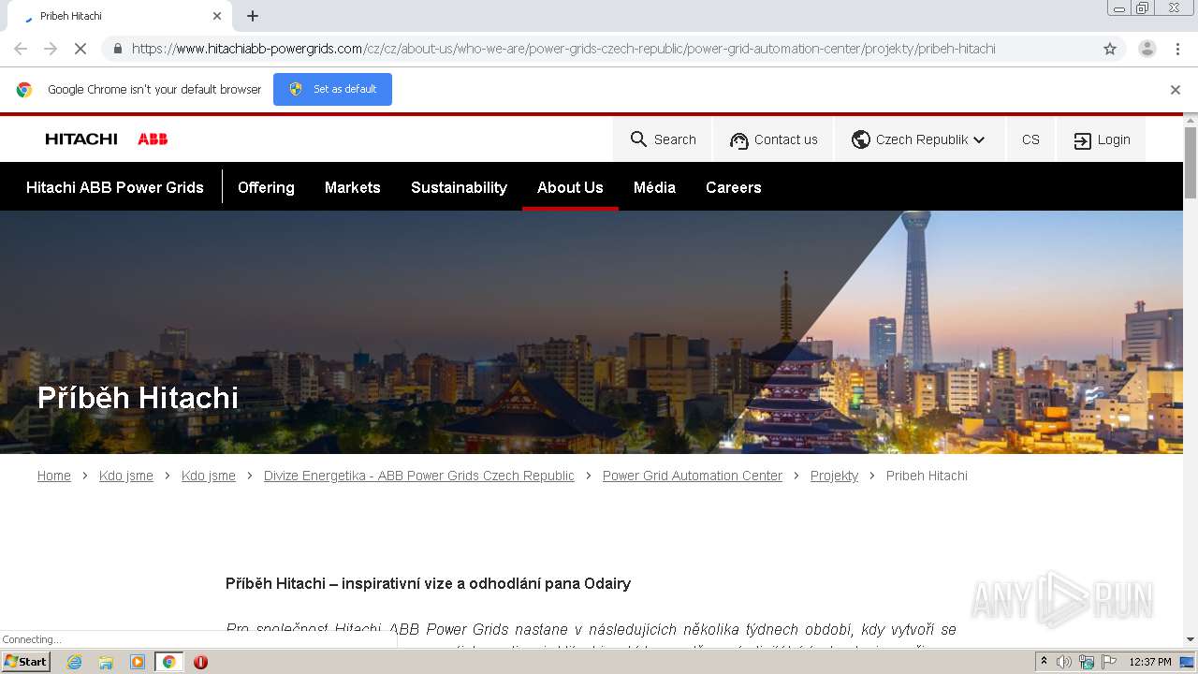Image resolution: width=1198 pixels, height=674 pixels.
Task: Open the About Us menu
Action: pos(570,187)
